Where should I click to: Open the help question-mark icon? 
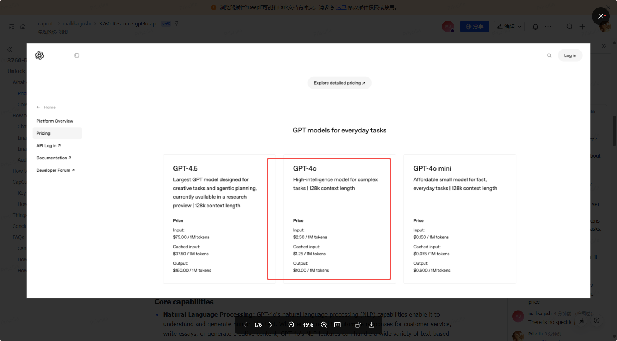597,320
